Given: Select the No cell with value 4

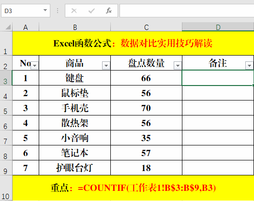Looking at the screenshot, I should 26,123.
